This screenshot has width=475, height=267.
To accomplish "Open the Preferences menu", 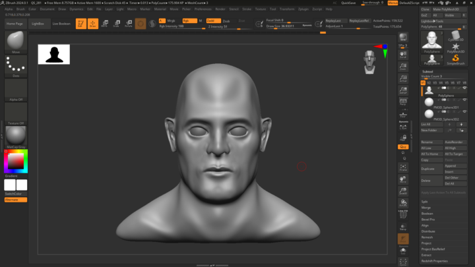I will (x=203, y=9).
